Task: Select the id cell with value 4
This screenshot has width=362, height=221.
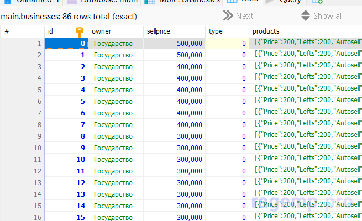Action: (x=66, y=90)
